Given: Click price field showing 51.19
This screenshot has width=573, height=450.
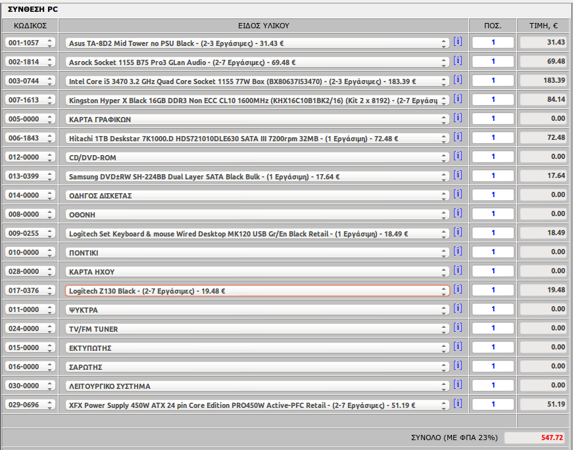Looking at the screenshot, I should click(x=543, y=404).
